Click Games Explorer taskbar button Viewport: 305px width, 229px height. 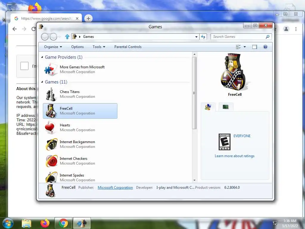coord(82,223)
